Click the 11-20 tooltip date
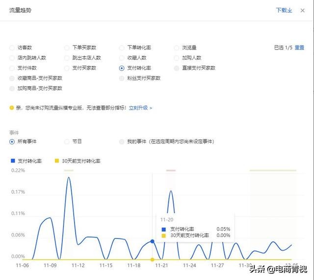The image size is (314, 280). [x=167, y=220]
